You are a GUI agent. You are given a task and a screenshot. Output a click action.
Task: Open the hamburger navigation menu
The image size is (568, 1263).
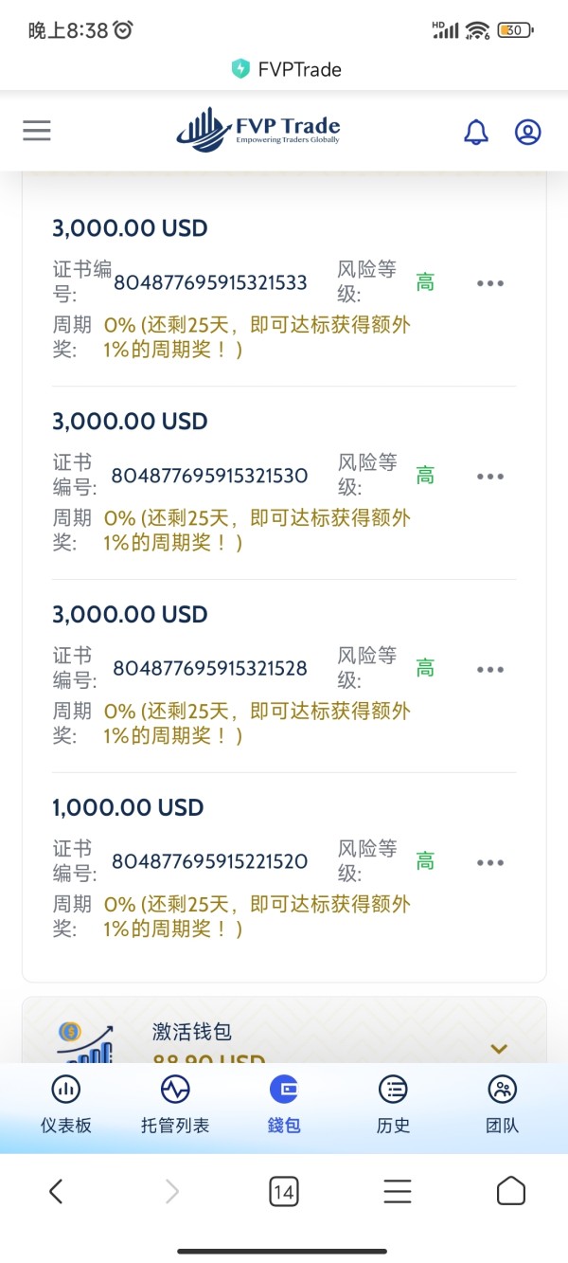pos(37,131)
